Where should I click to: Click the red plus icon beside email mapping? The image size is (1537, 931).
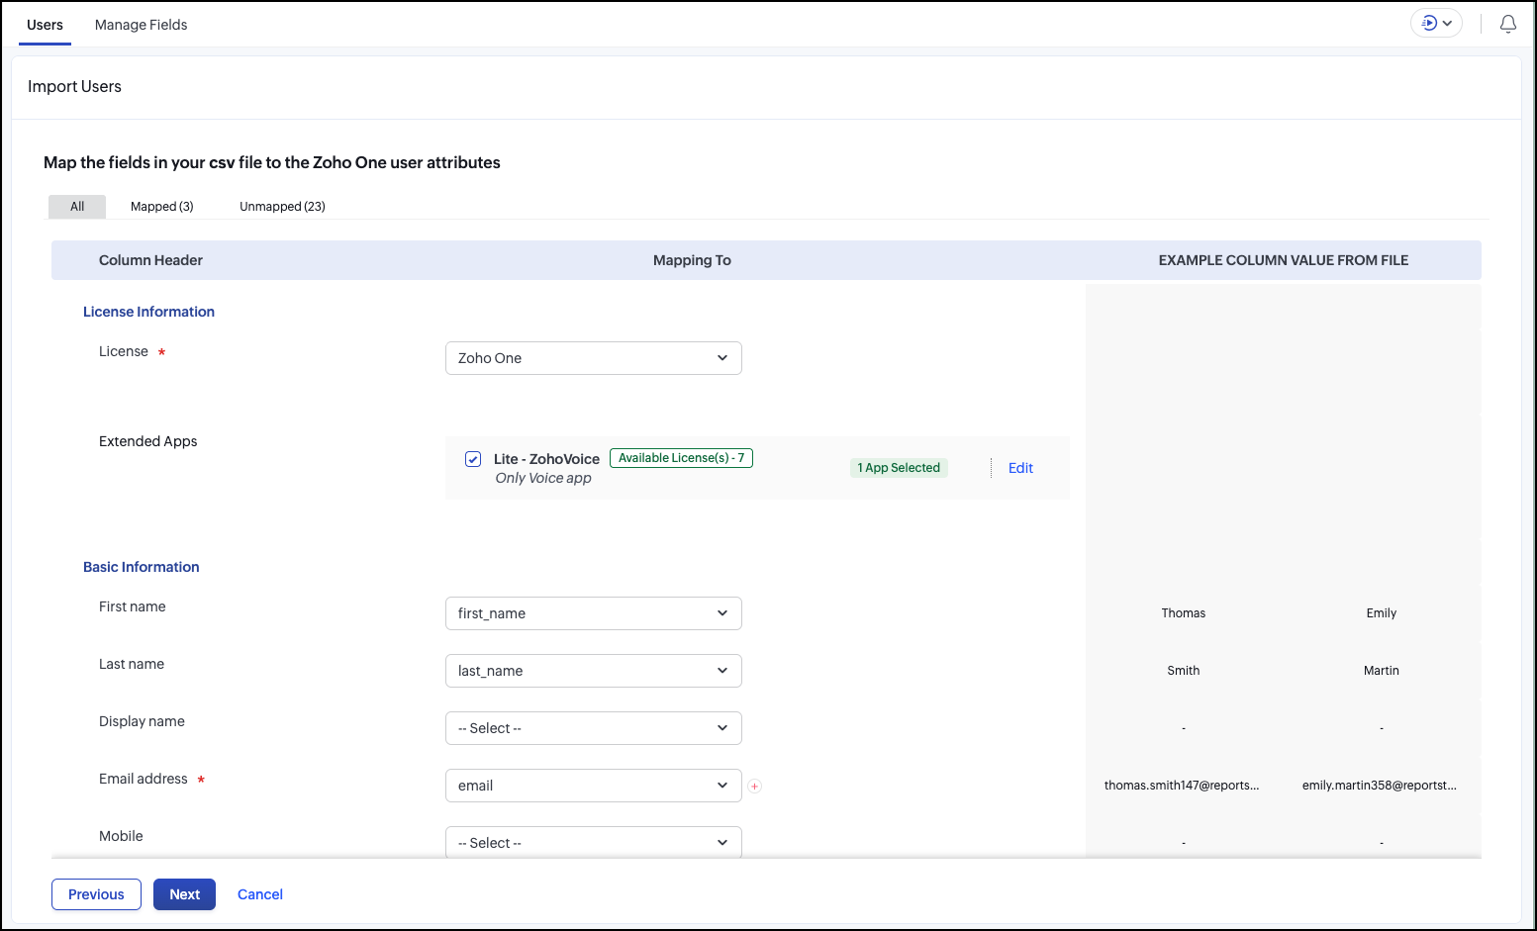(x=754, y=787)
